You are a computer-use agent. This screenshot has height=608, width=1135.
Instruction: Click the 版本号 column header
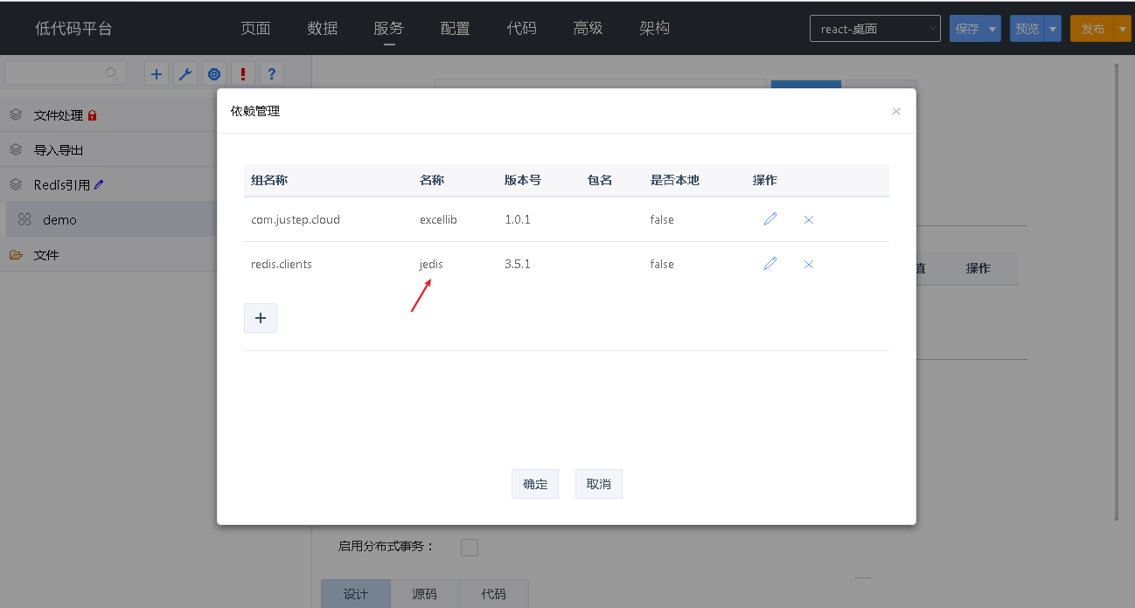(523, 180)
